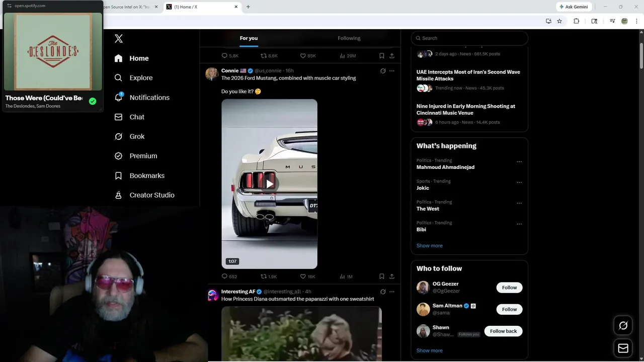This screenshot has width=644, height=362.
Task: Click Grok icon on Interesting AF post
Action: tap(383, 292)
